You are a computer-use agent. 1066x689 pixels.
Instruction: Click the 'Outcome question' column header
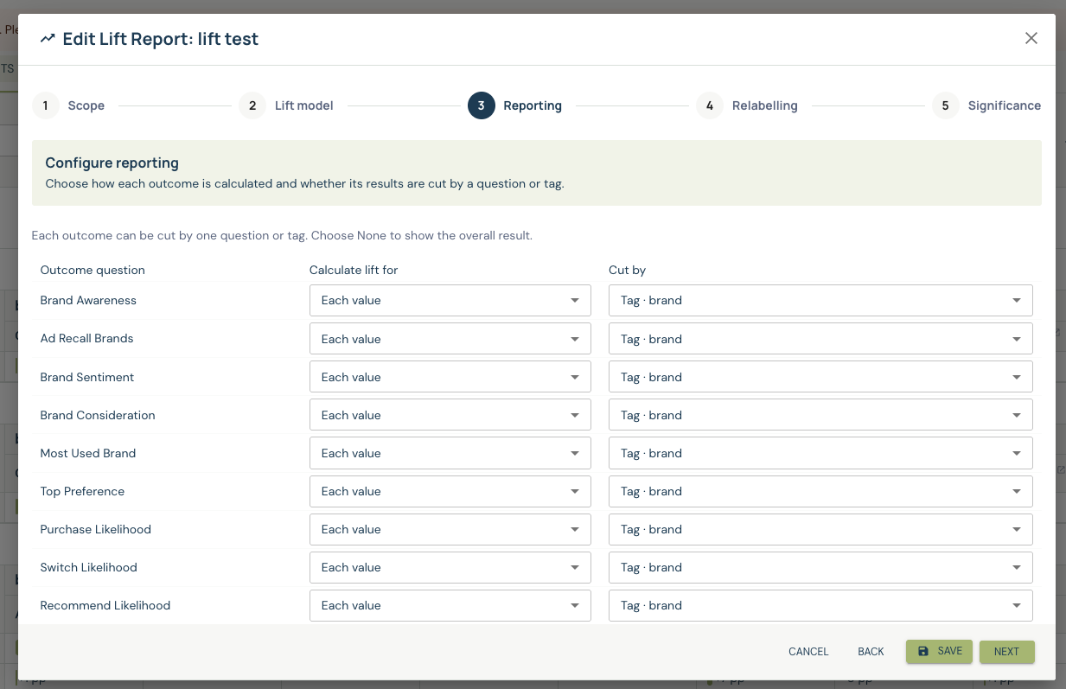(x=93, y=270)
